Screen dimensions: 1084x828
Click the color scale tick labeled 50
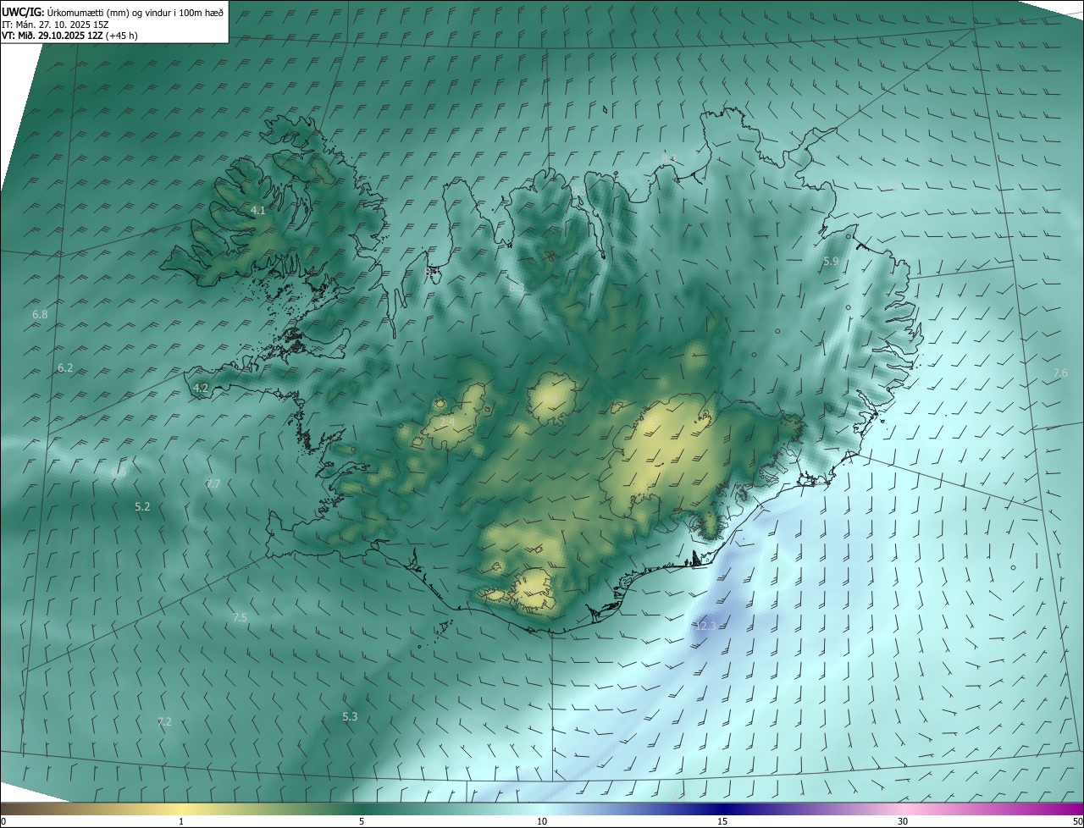tap(1077, 821)
